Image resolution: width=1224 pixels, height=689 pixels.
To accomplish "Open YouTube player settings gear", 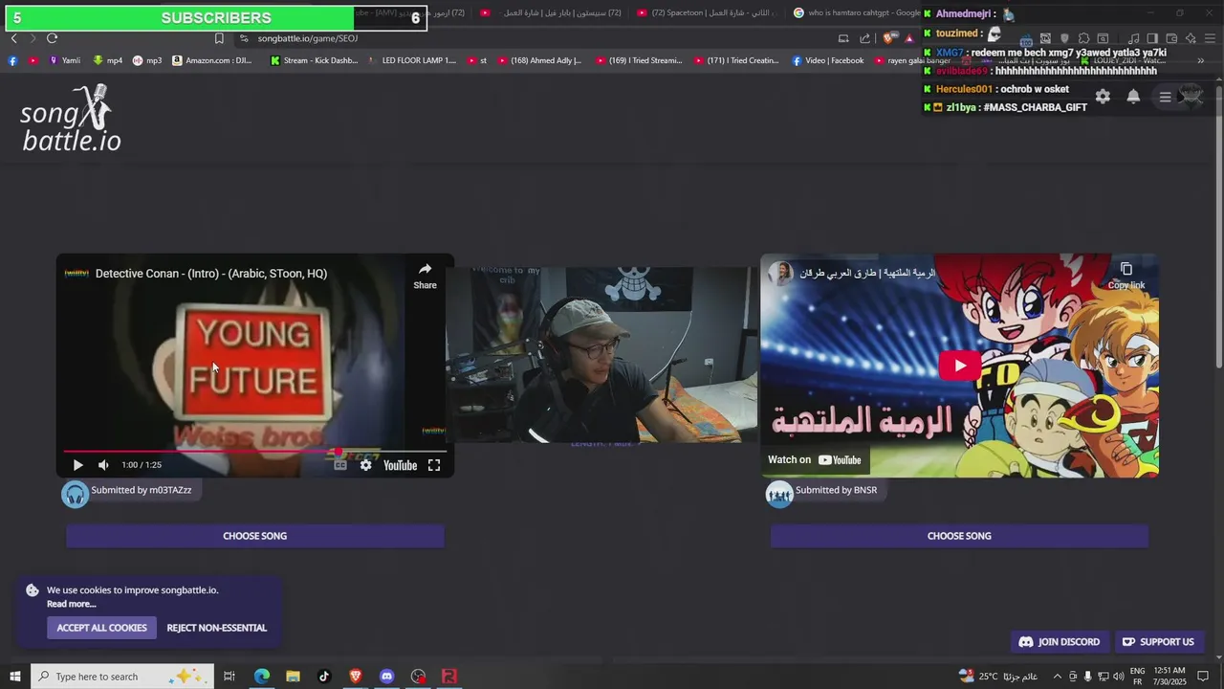I will (365, 465).
